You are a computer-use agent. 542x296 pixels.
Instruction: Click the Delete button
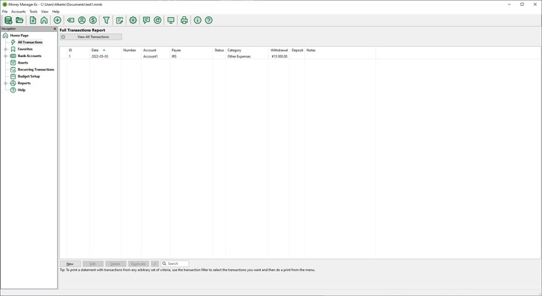pyautogui.click(x=116, y=264)
